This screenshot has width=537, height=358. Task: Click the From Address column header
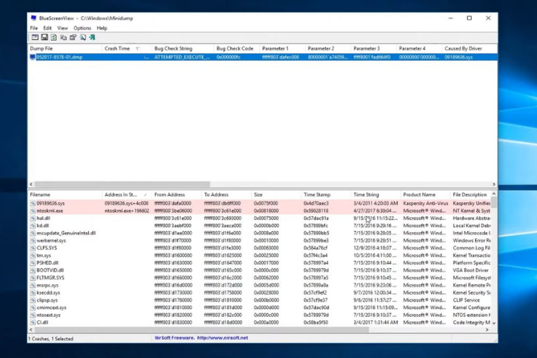click(x=176, y=195)
